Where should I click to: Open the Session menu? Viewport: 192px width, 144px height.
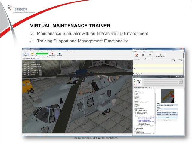click(40, 51)
